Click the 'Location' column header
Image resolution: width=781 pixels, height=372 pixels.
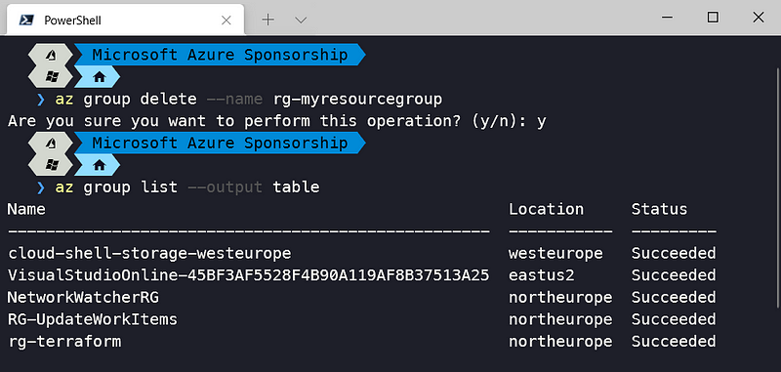[x=546, y=209]
